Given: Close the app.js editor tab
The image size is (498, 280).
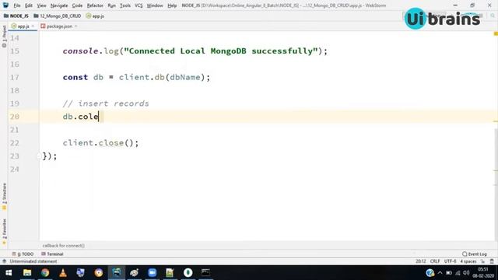Looking at the screenshot, I should tap(33, 26).
